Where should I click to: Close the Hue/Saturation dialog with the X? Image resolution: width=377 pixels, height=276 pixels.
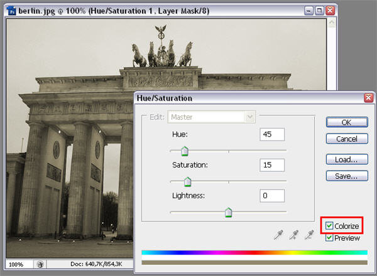(x=368, y=98)
